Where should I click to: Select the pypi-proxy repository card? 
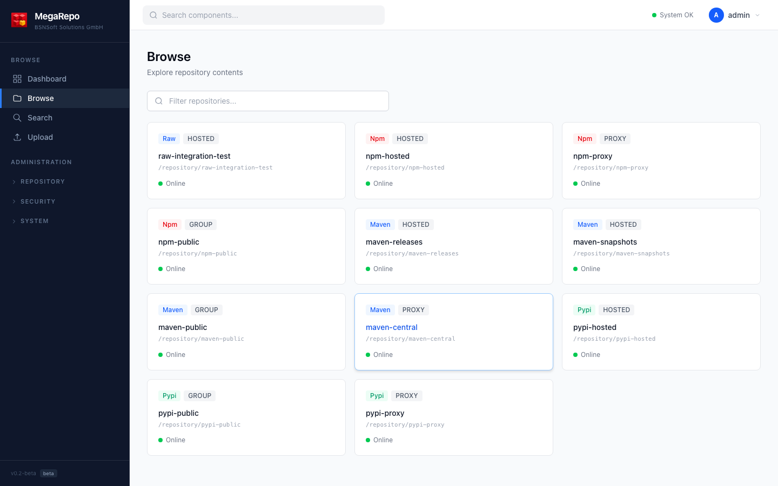coord(453,417)
